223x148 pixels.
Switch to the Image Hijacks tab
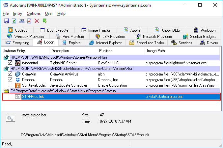[96, 30]
